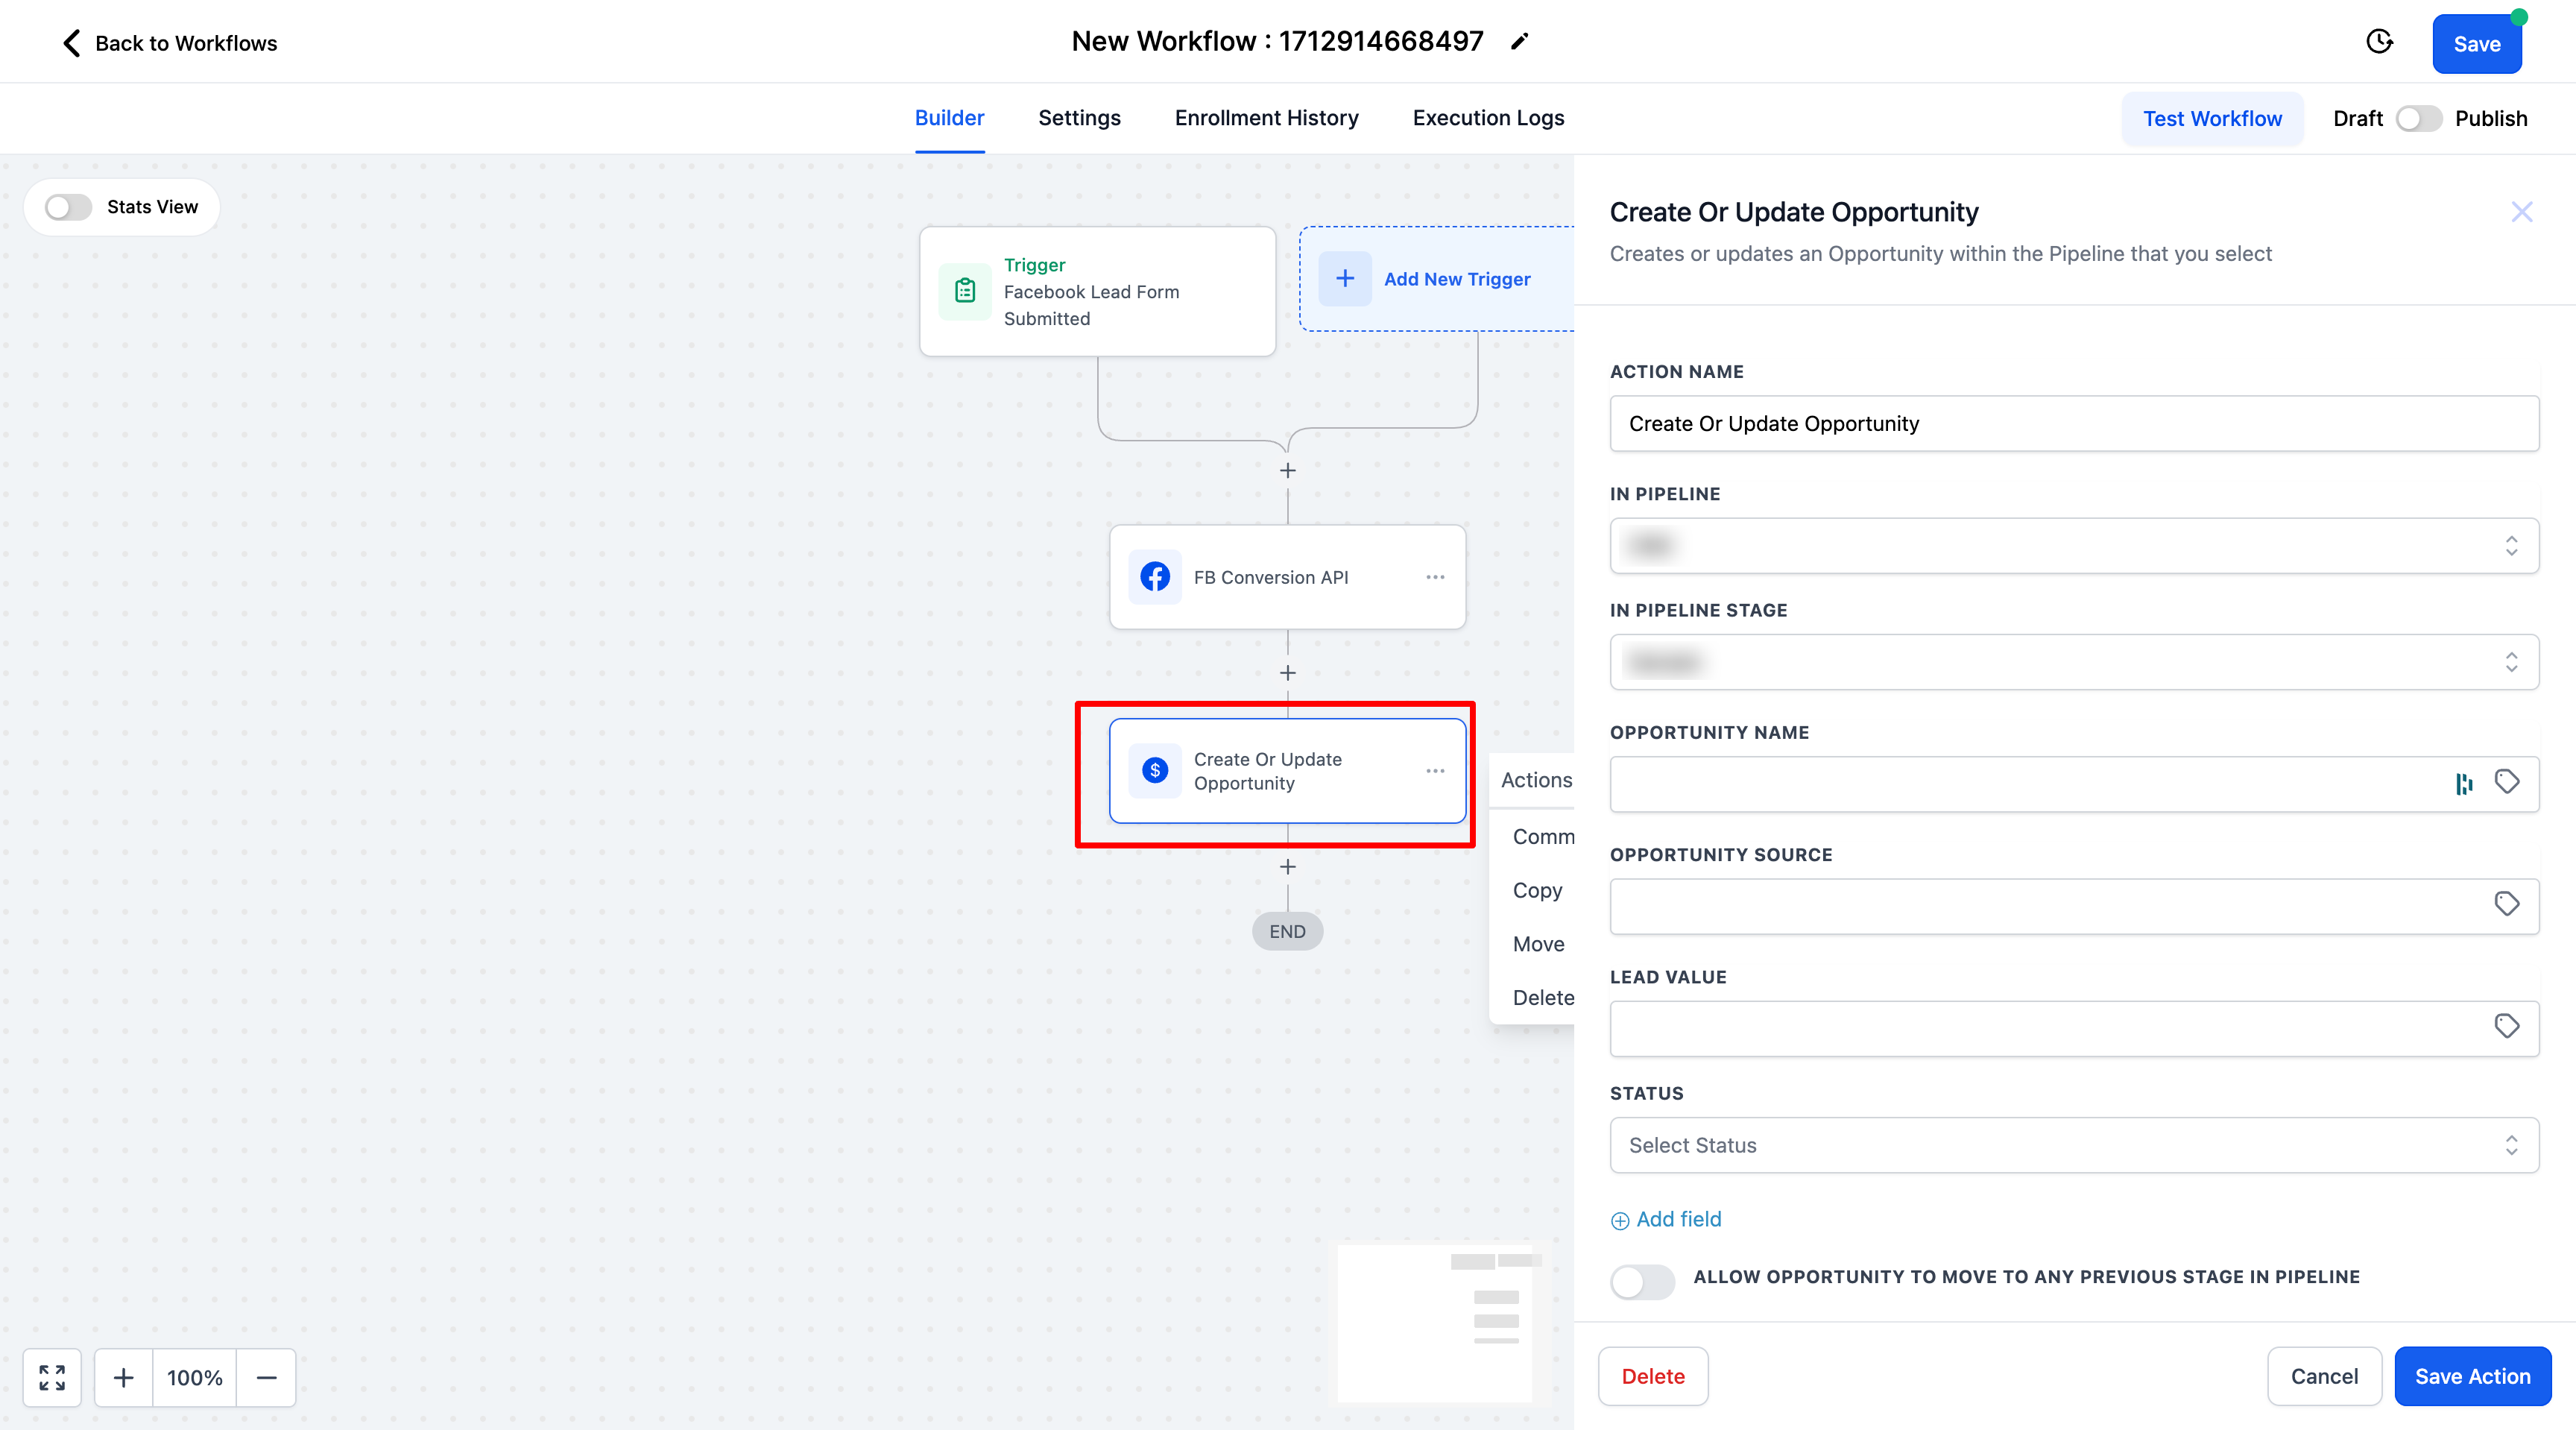Expand the Select Status dropdown
The height and width of the screenshot is (1430, 2576).
point(2073,1145)
